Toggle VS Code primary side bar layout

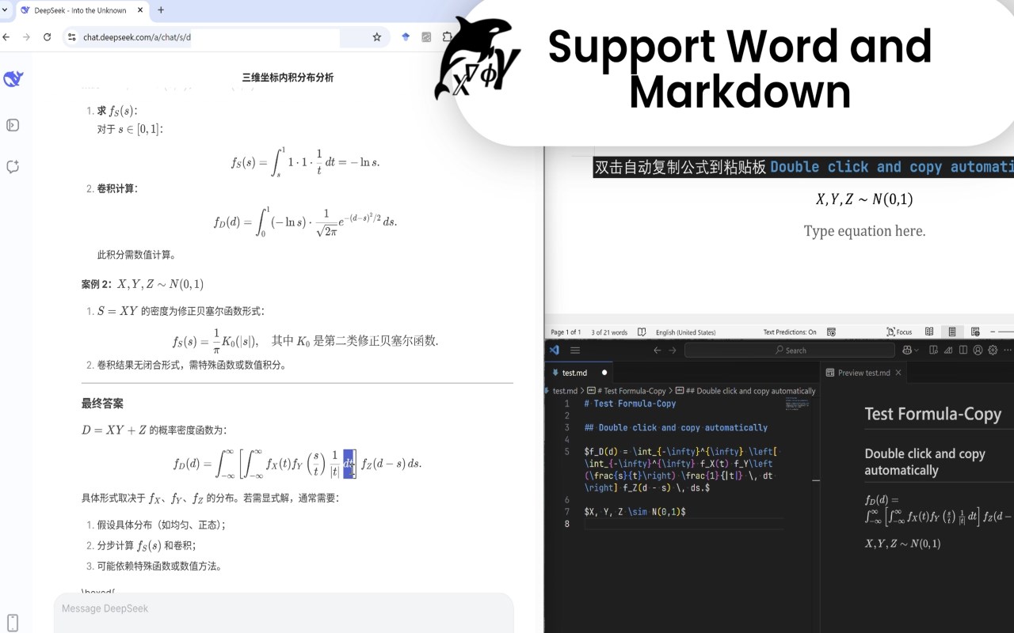934,350
